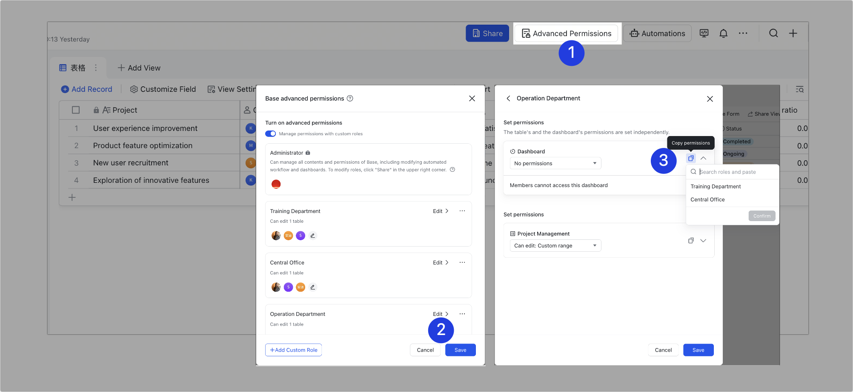The height and width of the screenshot is (392, 853).
Task: Select the checkbox in the table header
Action: 76,110
